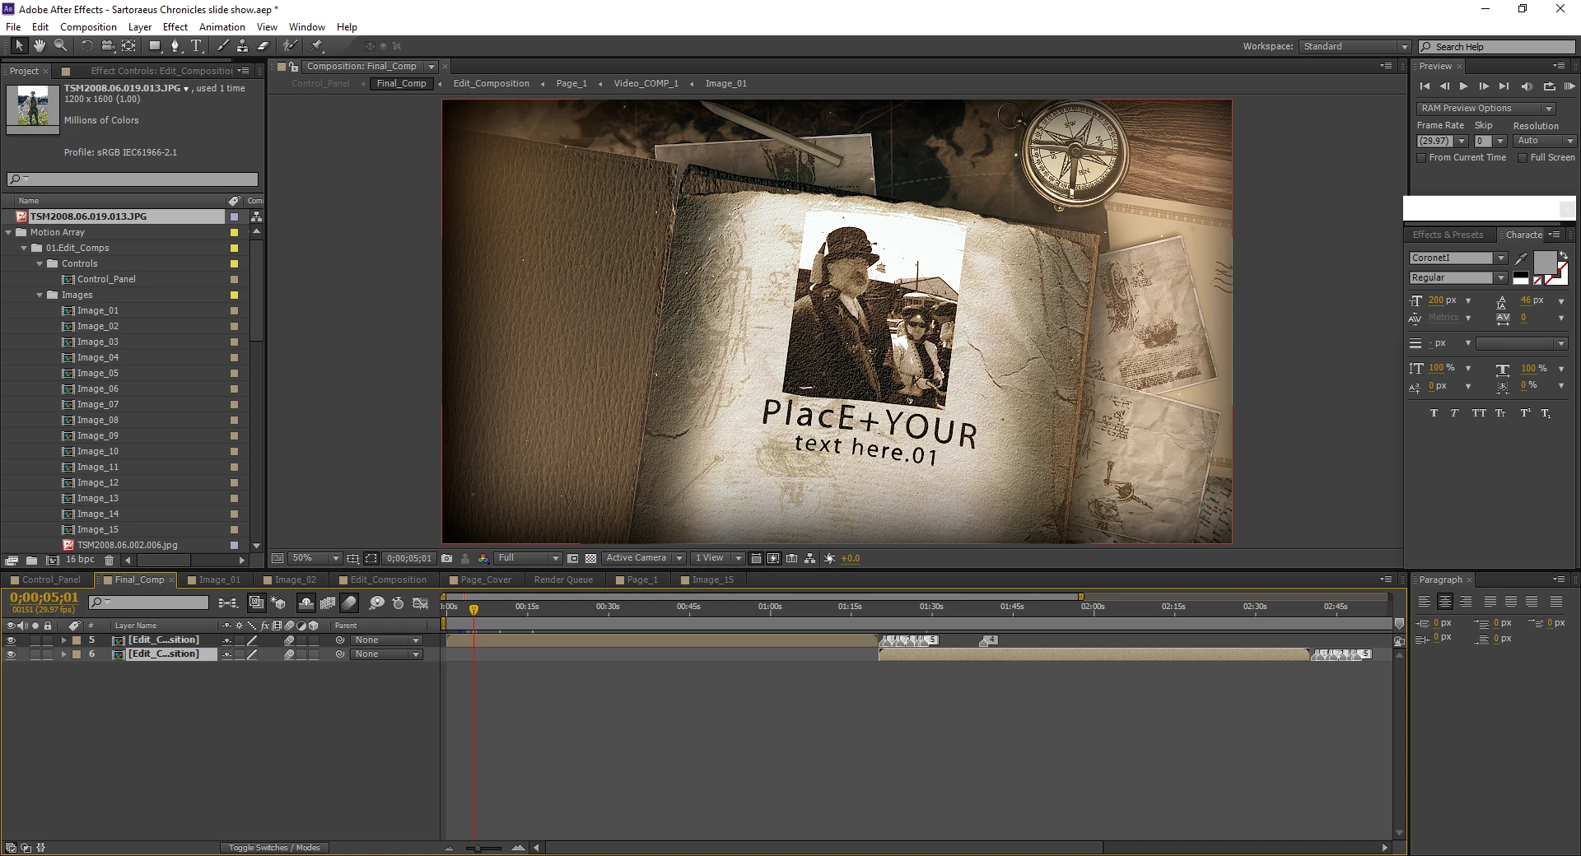Click Toggle Switches / Modes button
The height and width of the screenshot is (856, 1581).
click(x=274, y=848)
